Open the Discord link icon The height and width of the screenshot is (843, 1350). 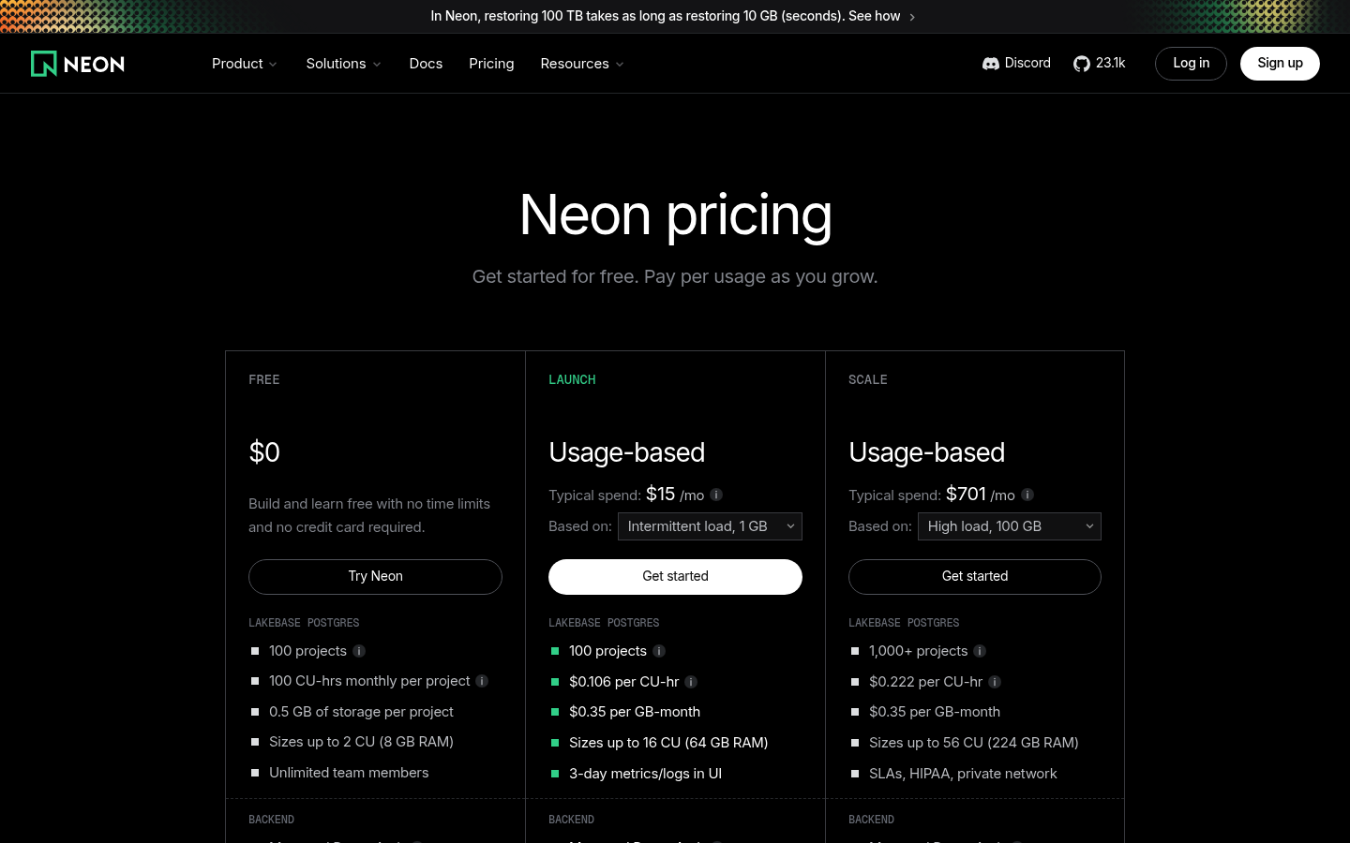[x=991, y=64]
